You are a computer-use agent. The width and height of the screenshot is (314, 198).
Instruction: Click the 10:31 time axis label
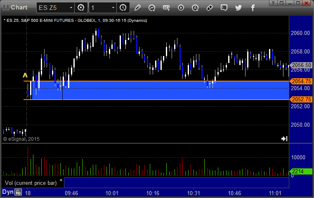pyautogui.click(x=194, y=193)
